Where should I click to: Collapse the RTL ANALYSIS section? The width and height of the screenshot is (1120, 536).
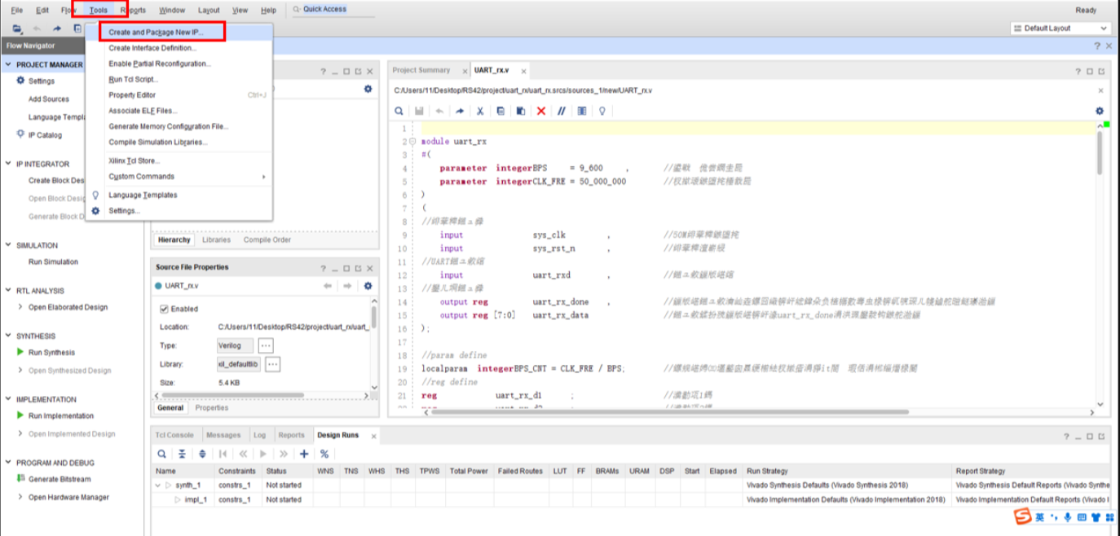click(x=9, y=290)
